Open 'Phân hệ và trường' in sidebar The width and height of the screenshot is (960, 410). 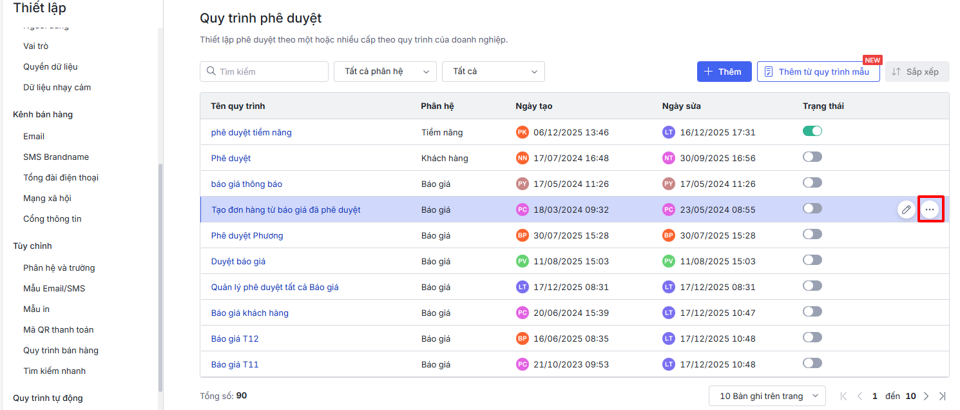[59, 268]
